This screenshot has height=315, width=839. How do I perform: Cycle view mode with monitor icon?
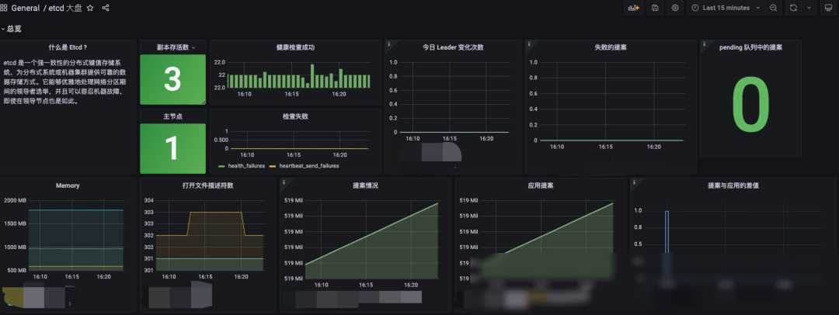pos(828,8)
